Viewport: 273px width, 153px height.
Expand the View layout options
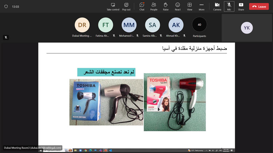point(190,6)
